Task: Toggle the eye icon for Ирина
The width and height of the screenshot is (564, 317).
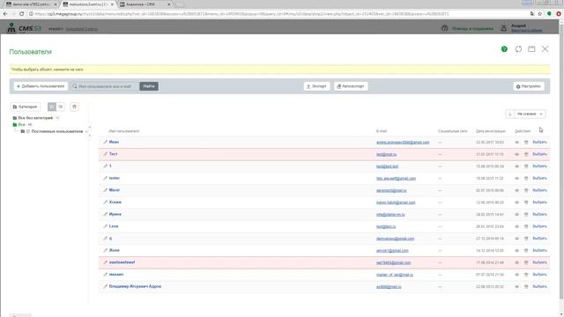Action: (517, 215)
